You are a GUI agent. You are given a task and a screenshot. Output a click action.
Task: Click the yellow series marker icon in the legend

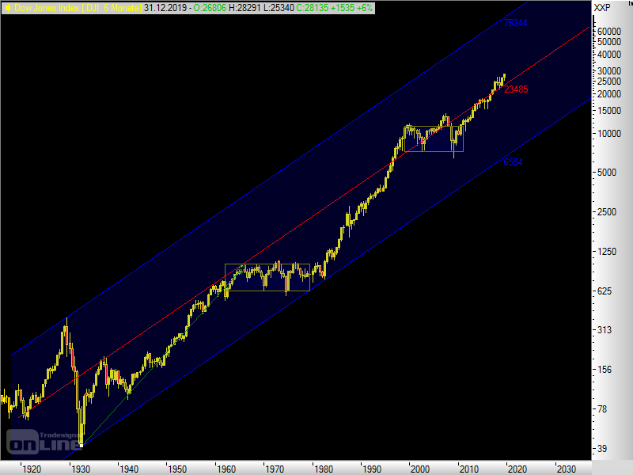(8, 8)
